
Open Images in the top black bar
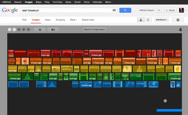coord(29,2)
